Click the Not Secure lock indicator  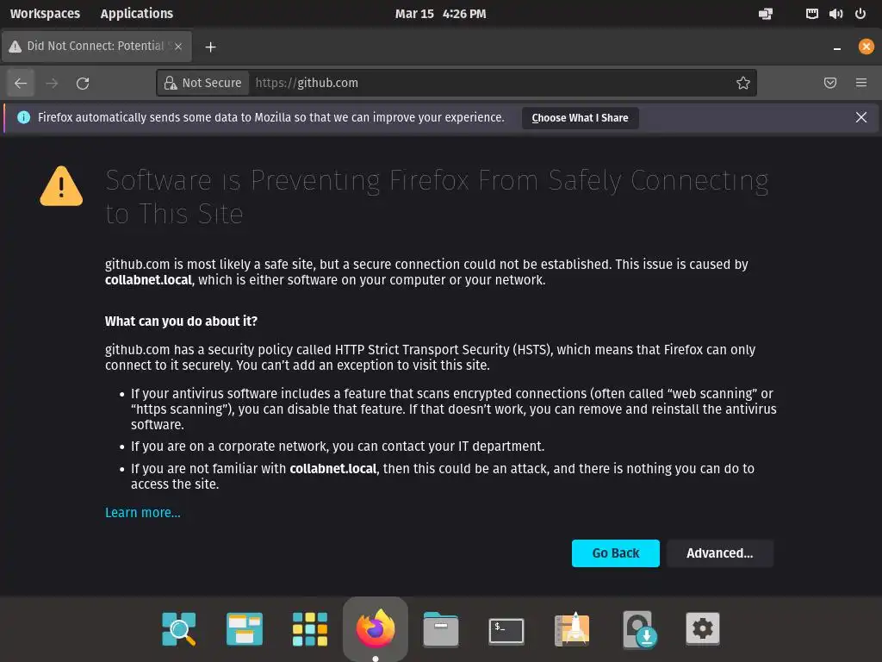coord(203,83)
